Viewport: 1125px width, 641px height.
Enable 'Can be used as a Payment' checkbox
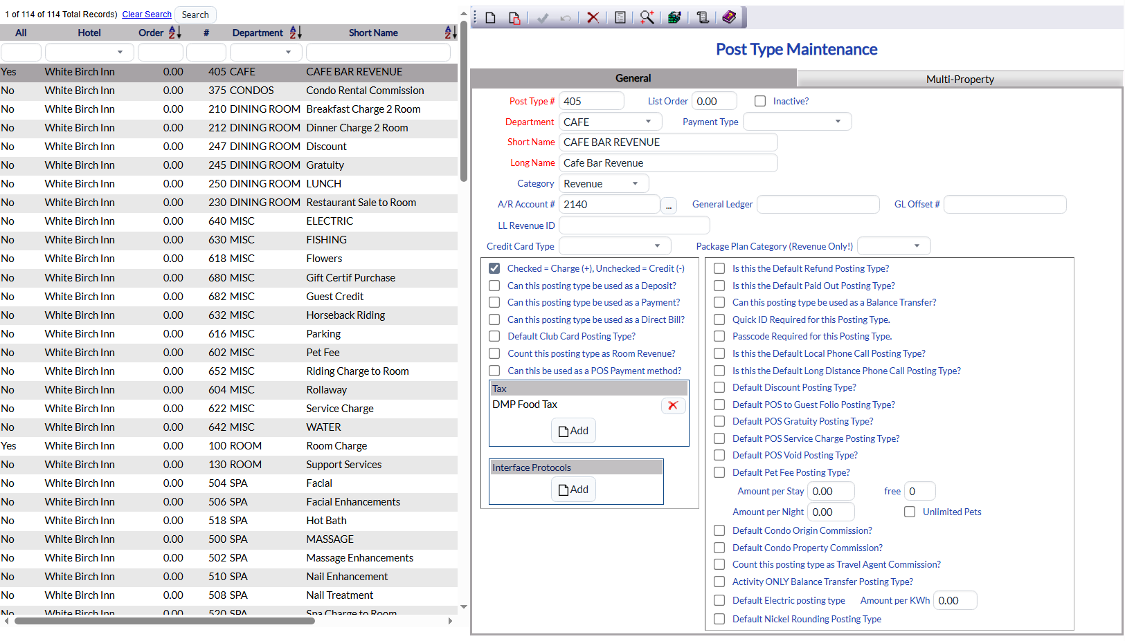point(494,302)
